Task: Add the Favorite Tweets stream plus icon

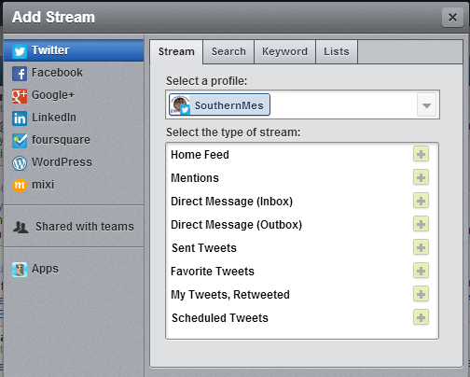Action: pos(421,271)
